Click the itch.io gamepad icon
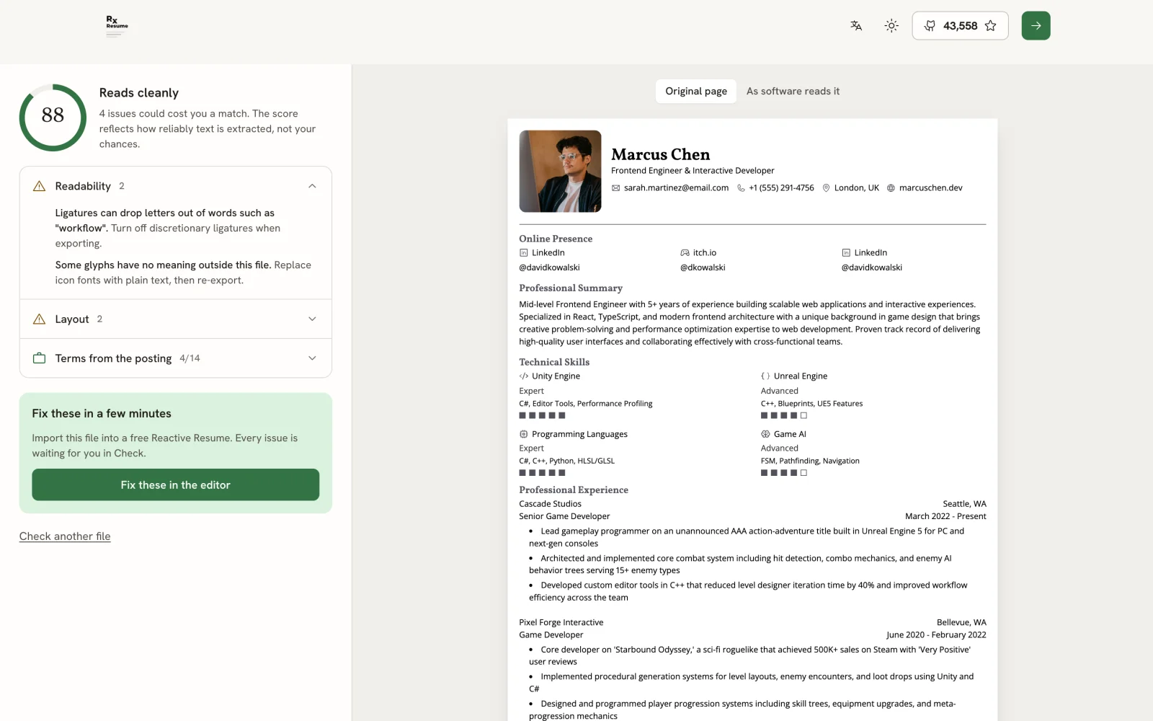Viewport: 1153px width, 721px height. (685, 253)
